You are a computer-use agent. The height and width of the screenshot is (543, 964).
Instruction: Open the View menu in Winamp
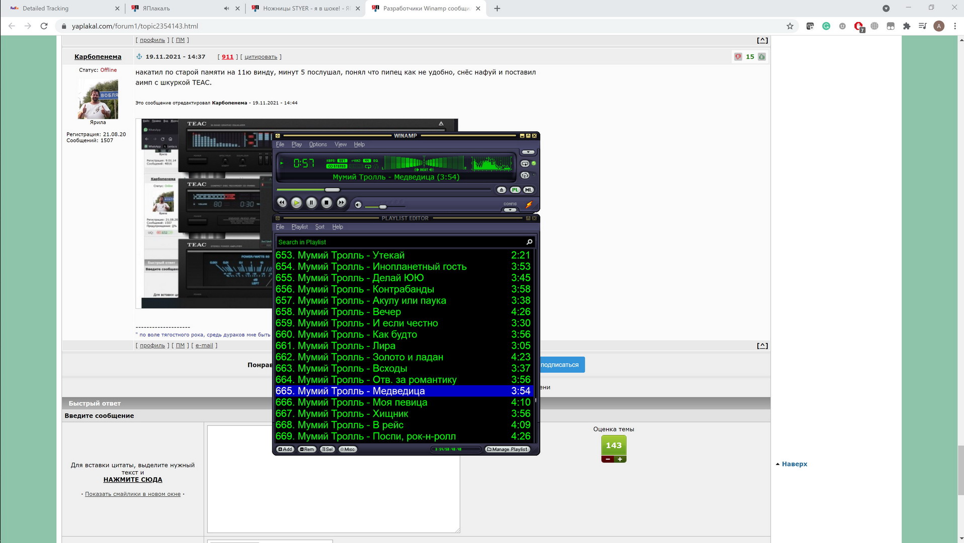[x=341, y=145]
